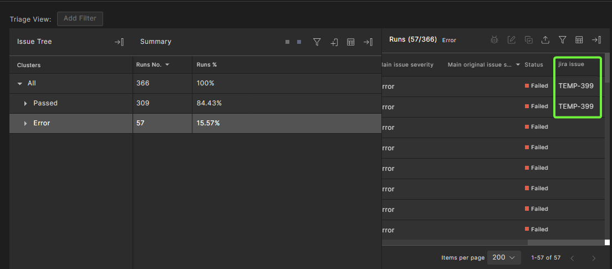Click the Status column header

[533, 65]
